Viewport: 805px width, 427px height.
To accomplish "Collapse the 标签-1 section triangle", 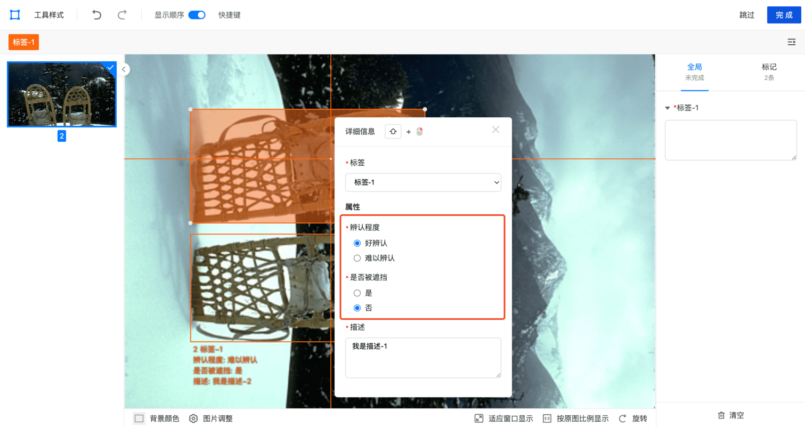I will coord(668,108).
